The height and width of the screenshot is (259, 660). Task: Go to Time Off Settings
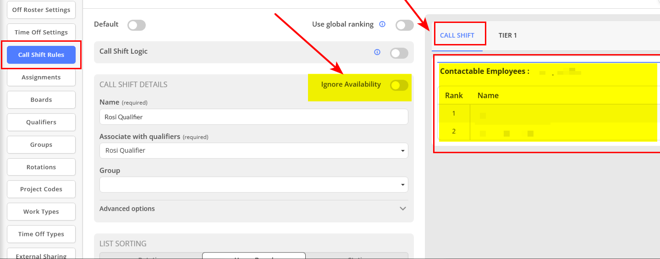[x=41, y=32]
